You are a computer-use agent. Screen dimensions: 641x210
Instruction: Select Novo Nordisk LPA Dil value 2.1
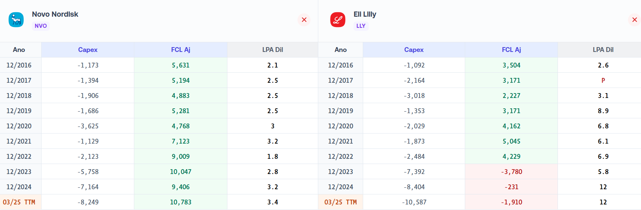click(273, 65)
